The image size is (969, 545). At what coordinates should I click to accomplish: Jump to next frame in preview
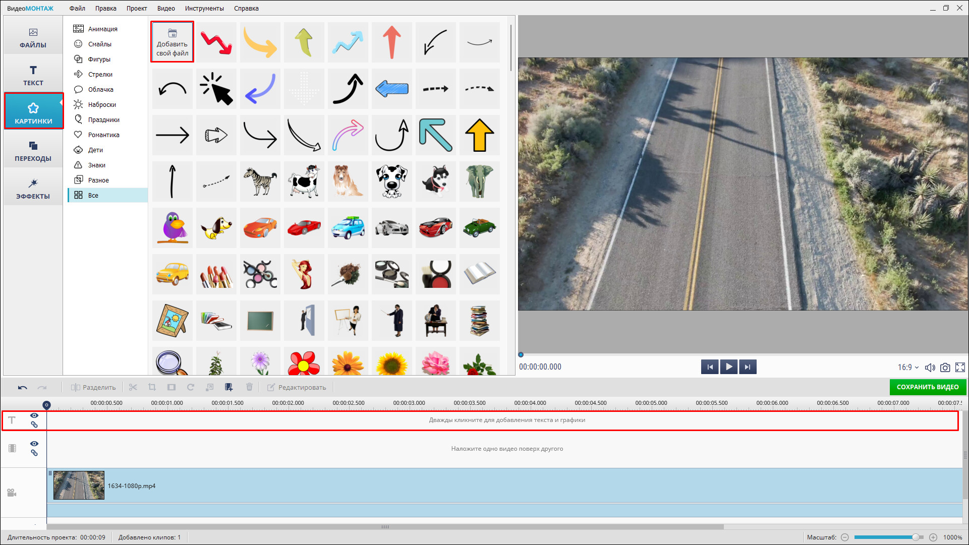[x=748, y=367]
